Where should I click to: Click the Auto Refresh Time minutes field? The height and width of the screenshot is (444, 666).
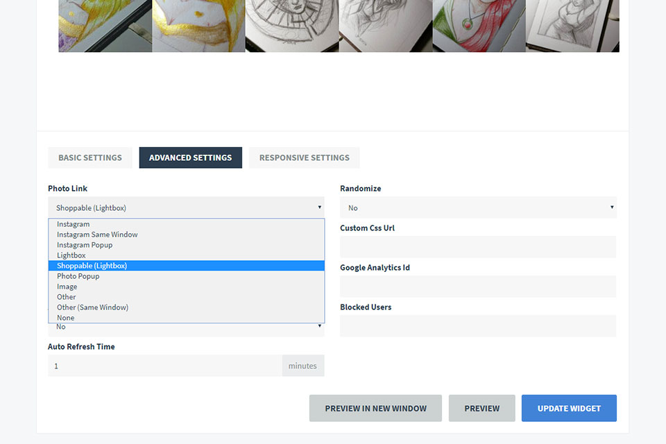click(x=165, y=366)
